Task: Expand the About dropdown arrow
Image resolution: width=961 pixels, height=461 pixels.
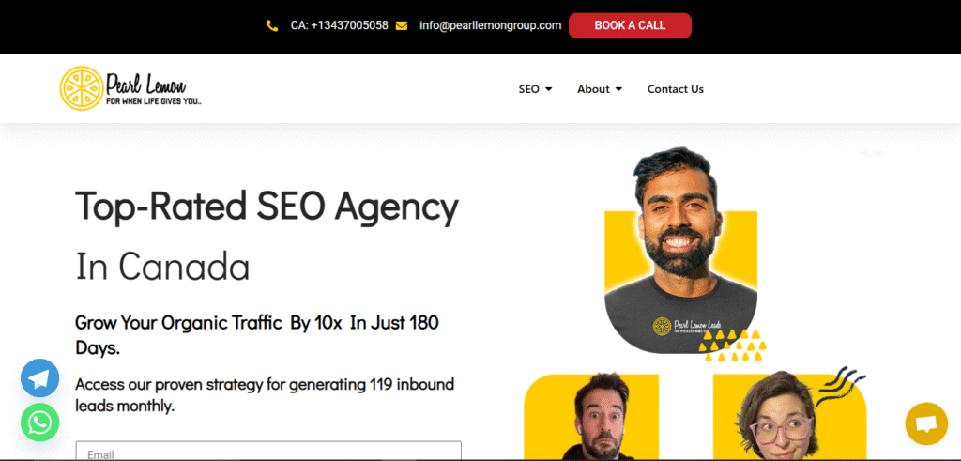Action: [618, 89]
